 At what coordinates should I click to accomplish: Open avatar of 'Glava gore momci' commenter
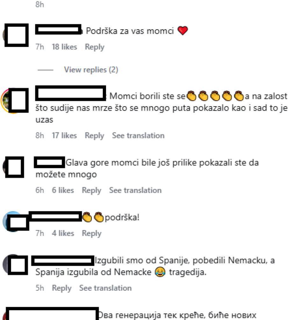pyautogui.click(x=13, y=167)
